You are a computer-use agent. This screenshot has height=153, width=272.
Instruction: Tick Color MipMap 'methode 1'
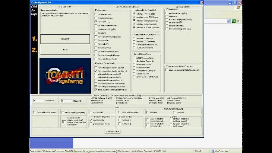119,120
